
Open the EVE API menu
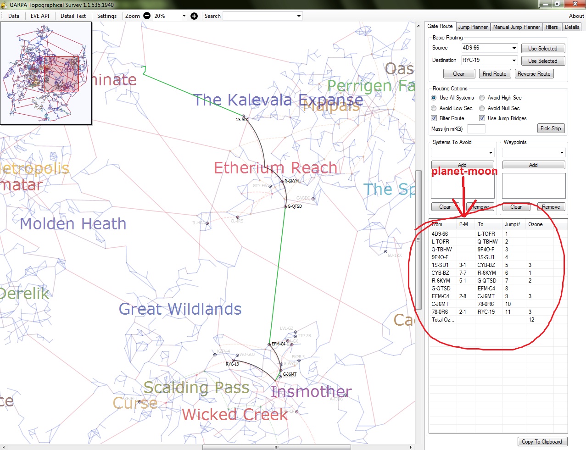click(40, 16)
